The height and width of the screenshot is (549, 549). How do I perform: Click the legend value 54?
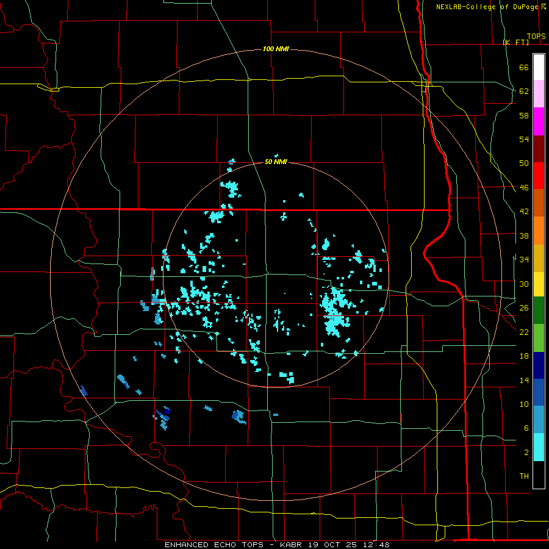524,139
